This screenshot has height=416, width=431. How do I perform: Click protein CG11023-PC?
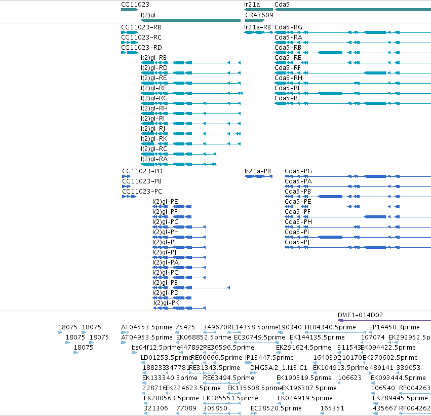pyautogui.click(x=129, y=197)
